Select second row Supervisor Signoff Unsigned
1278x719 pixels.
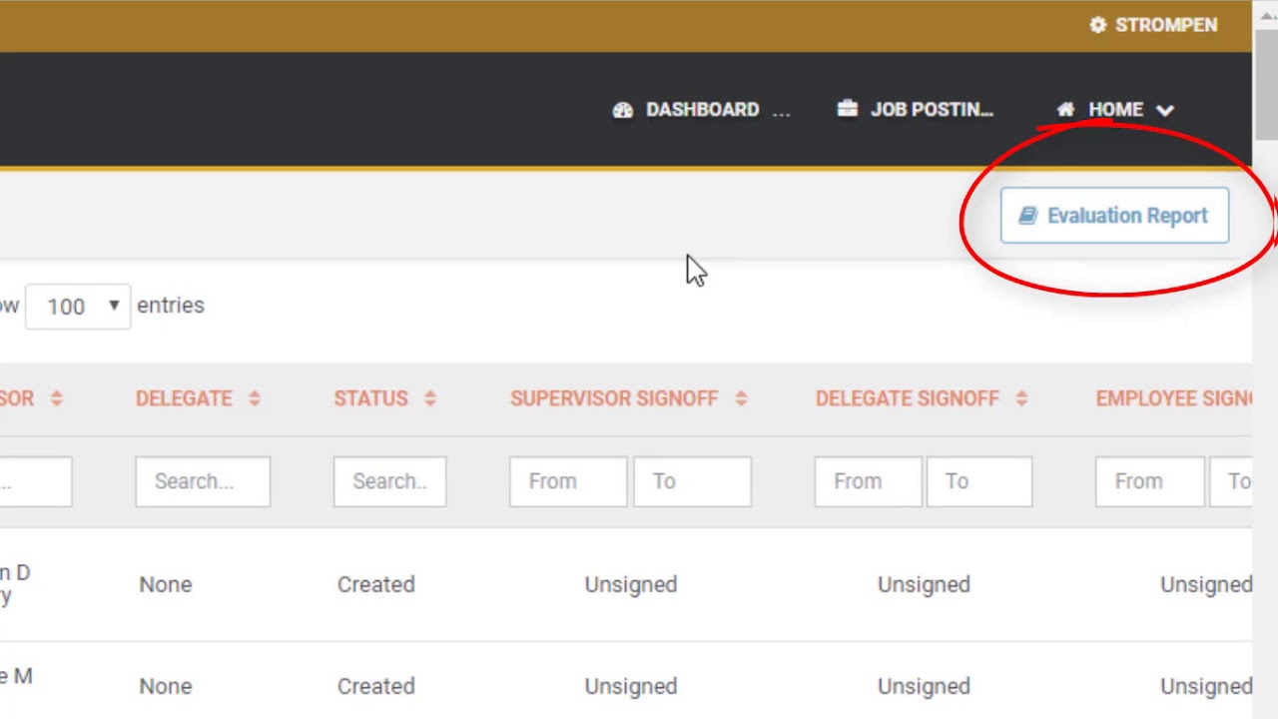631,686
